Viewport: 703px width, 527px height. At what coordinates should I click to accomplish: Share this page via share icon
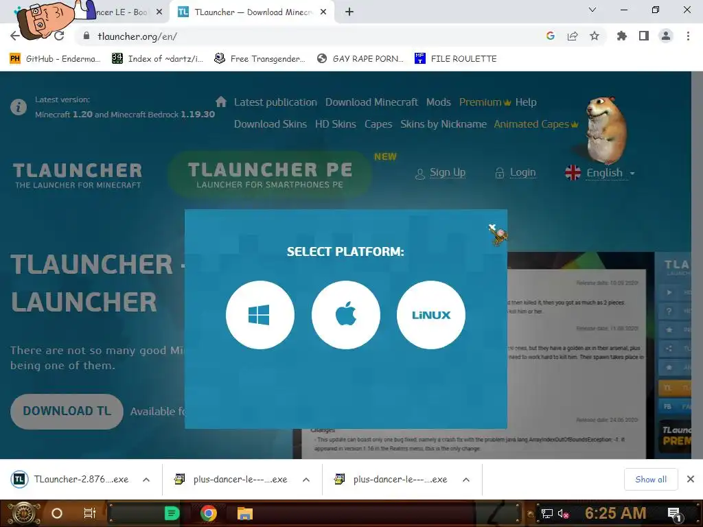(x=573, y=36)
